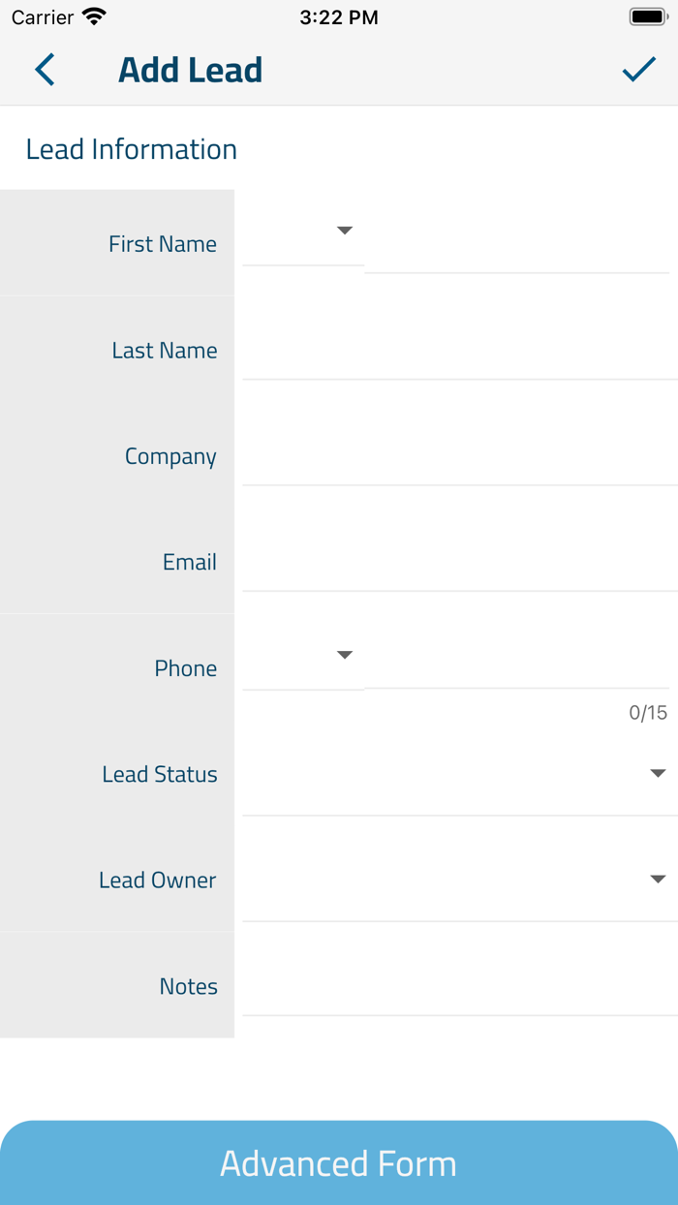Select the First Name label
The width and height of the screenshot is (678, 1205).
(162, 244)
